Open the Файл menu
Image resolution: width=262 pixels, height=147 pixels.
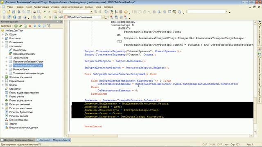coord(10,7)
